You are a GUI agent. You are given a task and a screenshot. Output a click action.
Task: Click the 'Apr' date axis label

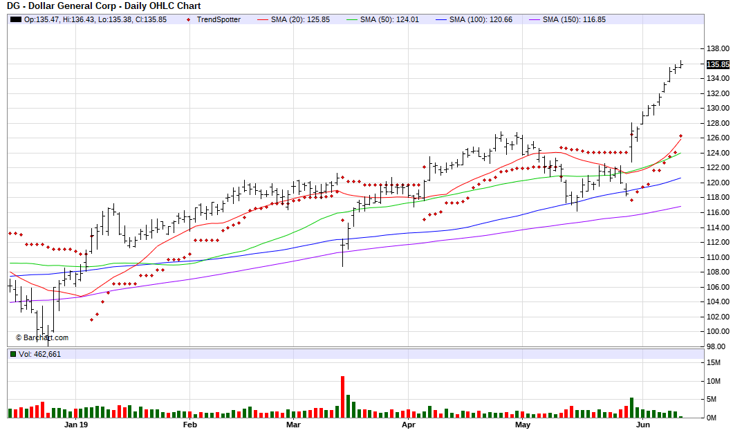coord(409,425)
